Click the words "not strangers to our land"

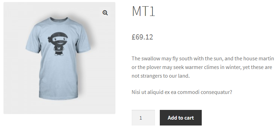(x=160, y=76)
